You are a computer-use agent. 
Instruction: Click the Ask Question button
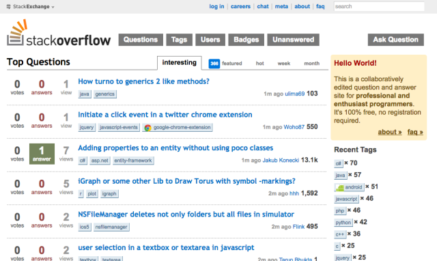pyautogui.click(x=396, y=40)
